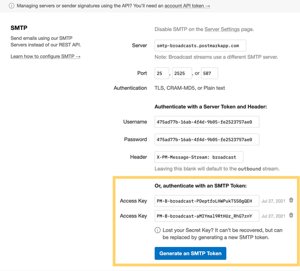300x271 pixels.
Task: Select the port 2525 field
Action: tap(182, 73)
